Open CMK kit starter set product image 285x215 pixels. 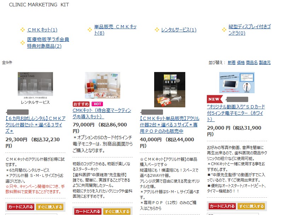click(x=103, y=85)
